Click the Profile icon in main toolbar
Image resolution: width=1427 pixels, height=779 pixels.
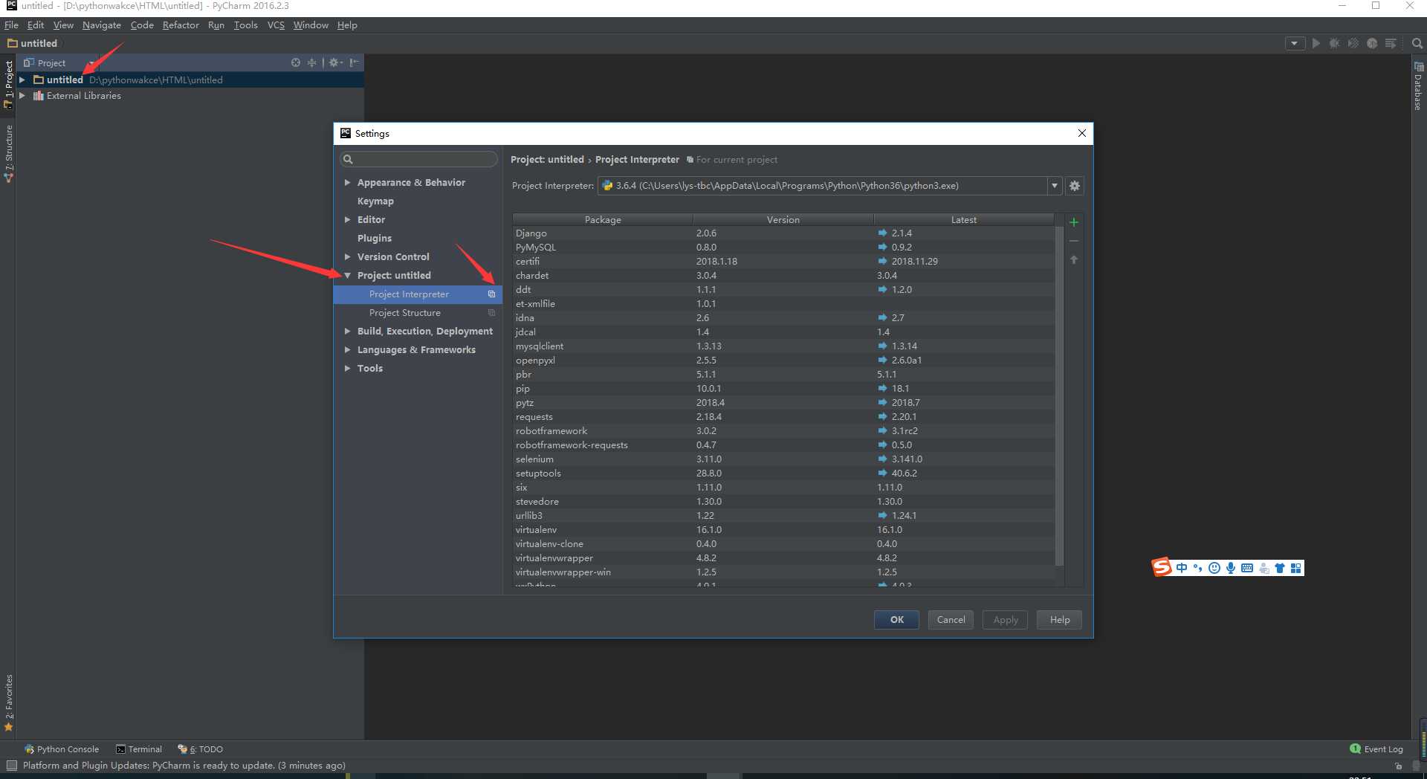click(1372, 43)
